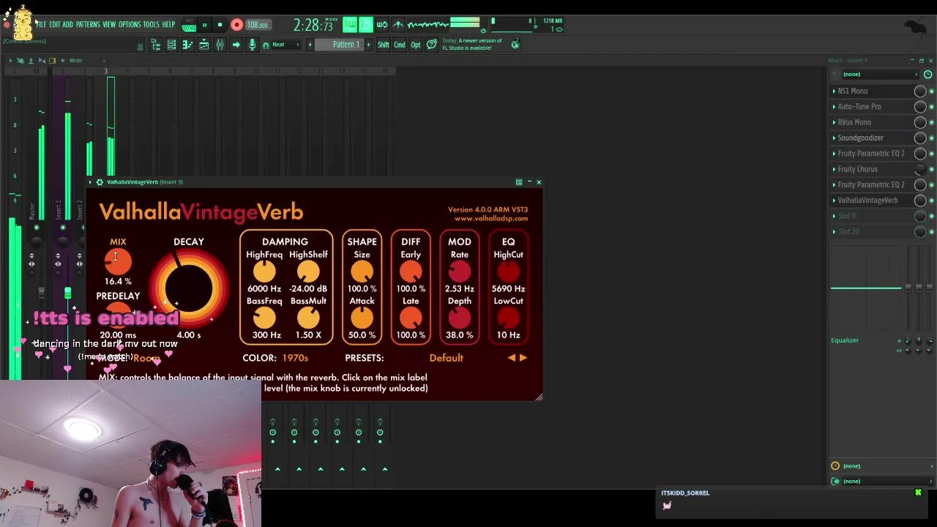
Task: Toggle Pat/Song mode switch
Action: pyautogui.click(x=189, y=25)
